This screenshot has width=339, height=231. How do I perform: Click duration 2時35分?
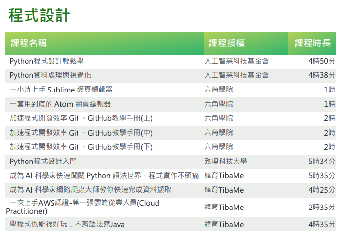tap(321, 208)
